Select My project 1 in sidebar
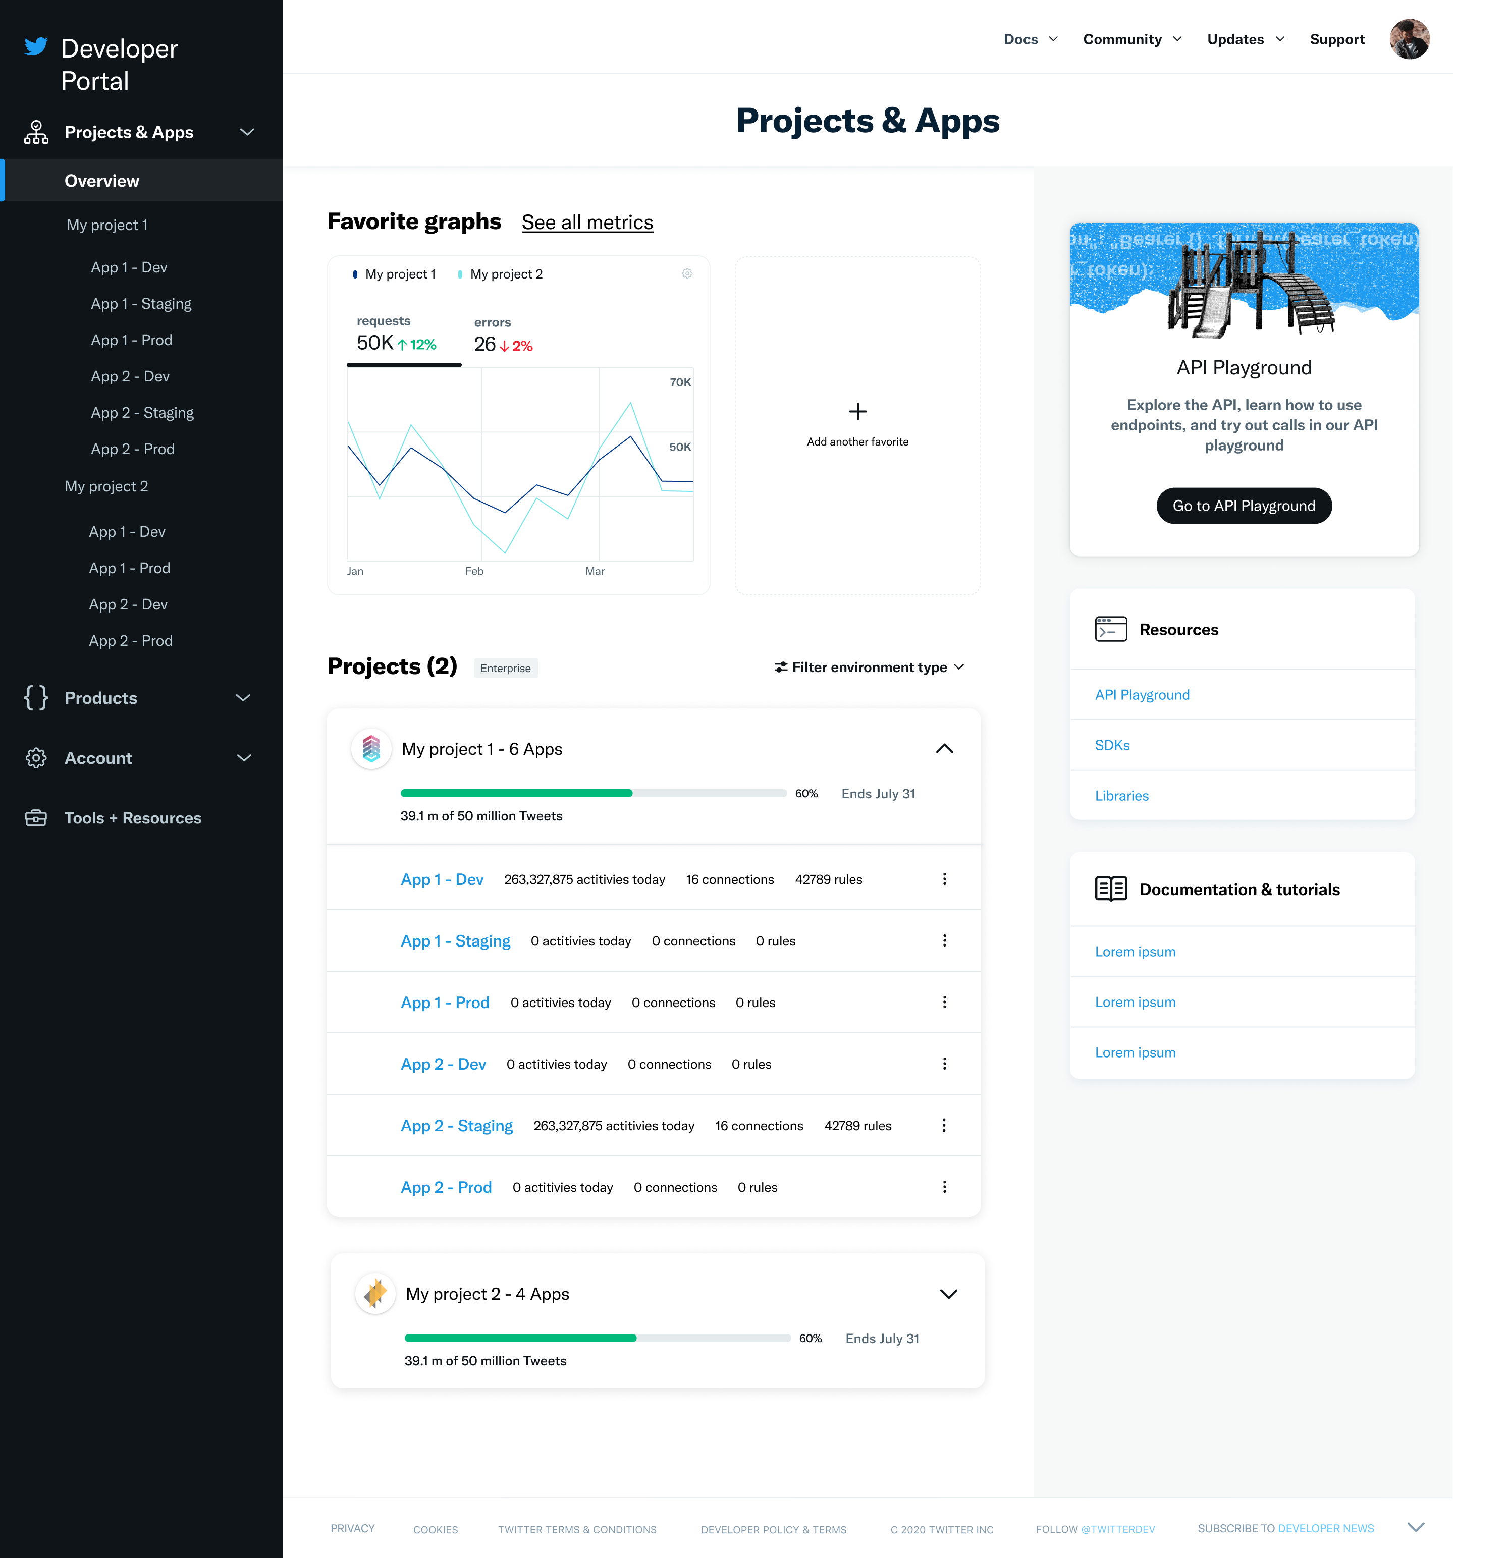The width and height of the screenshot is (1509, 1558). 106,225
